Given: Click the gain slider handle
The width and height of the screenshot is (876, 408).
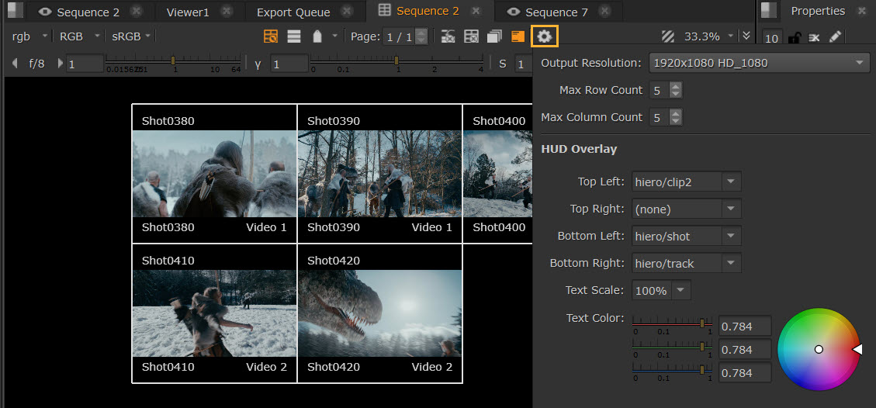Looking at the screenshot, I should (x=173, y=60).
